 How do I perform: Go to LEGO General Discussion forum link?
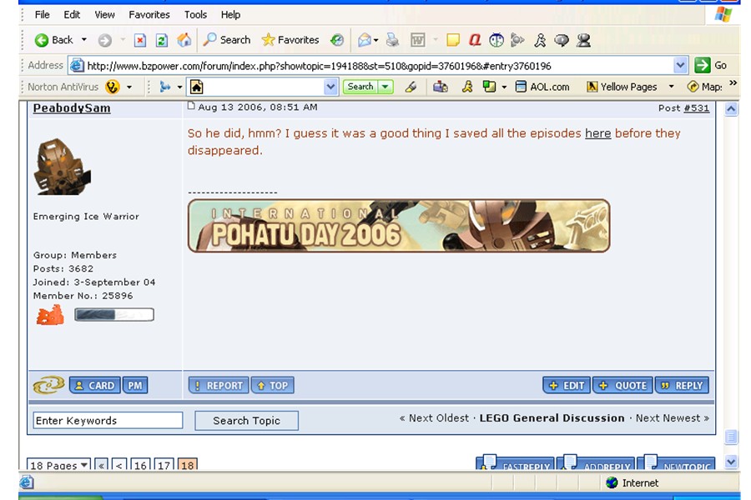(552, 418)
